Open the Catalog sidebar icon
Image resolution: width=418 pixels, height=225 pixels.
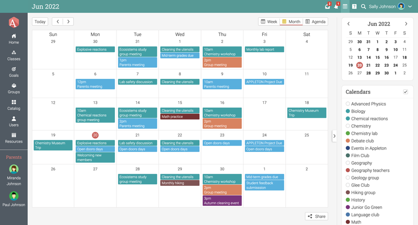click(x=14, y=105)
